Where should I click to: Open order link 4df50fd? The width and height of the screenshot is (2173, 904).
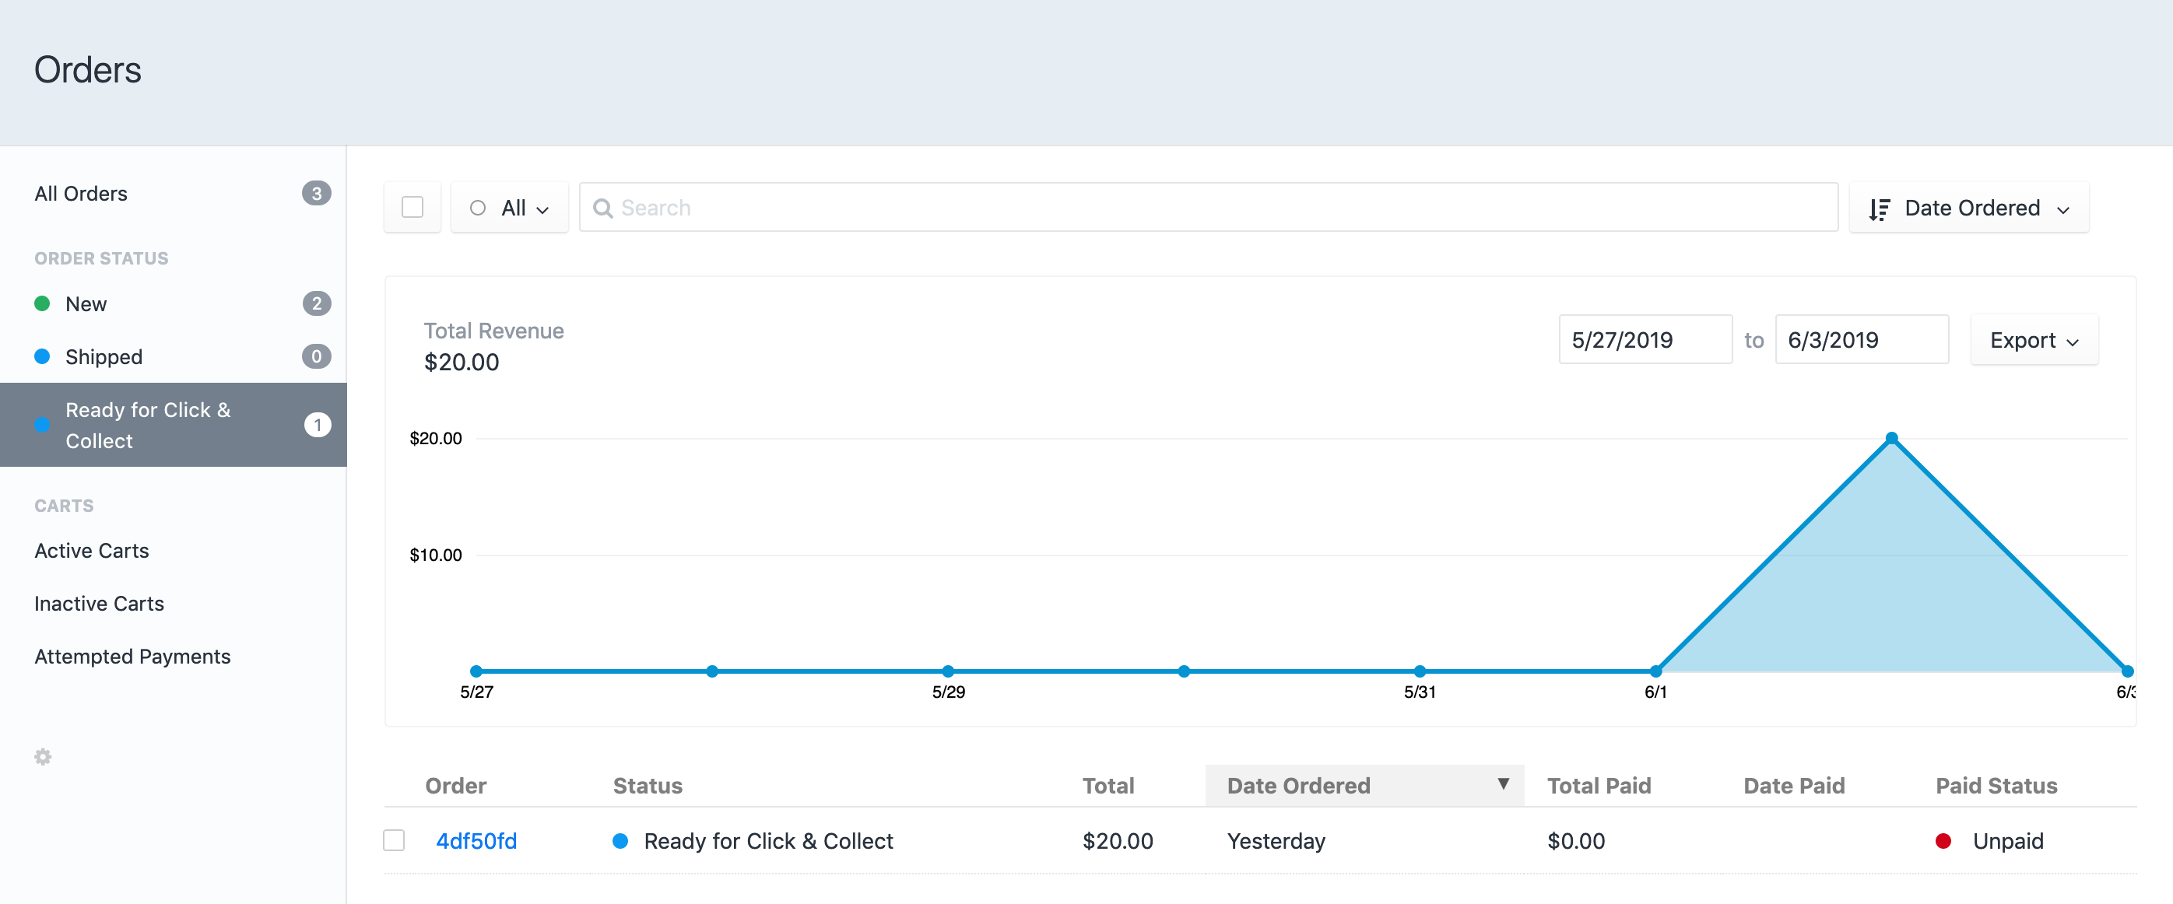pos(476,841)
